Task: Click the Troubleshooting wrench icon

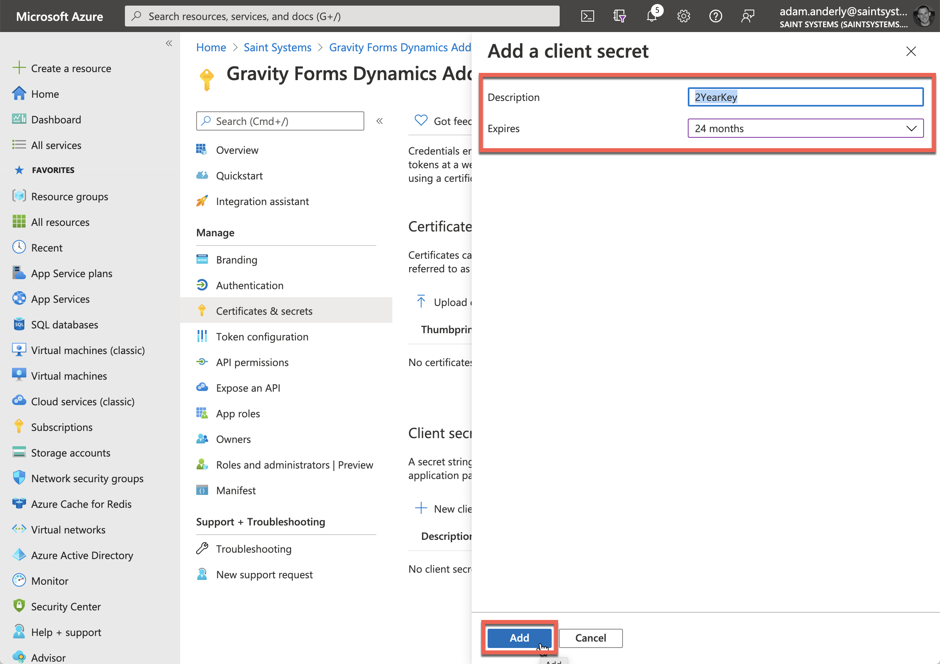Action: [x=202, y=549]
